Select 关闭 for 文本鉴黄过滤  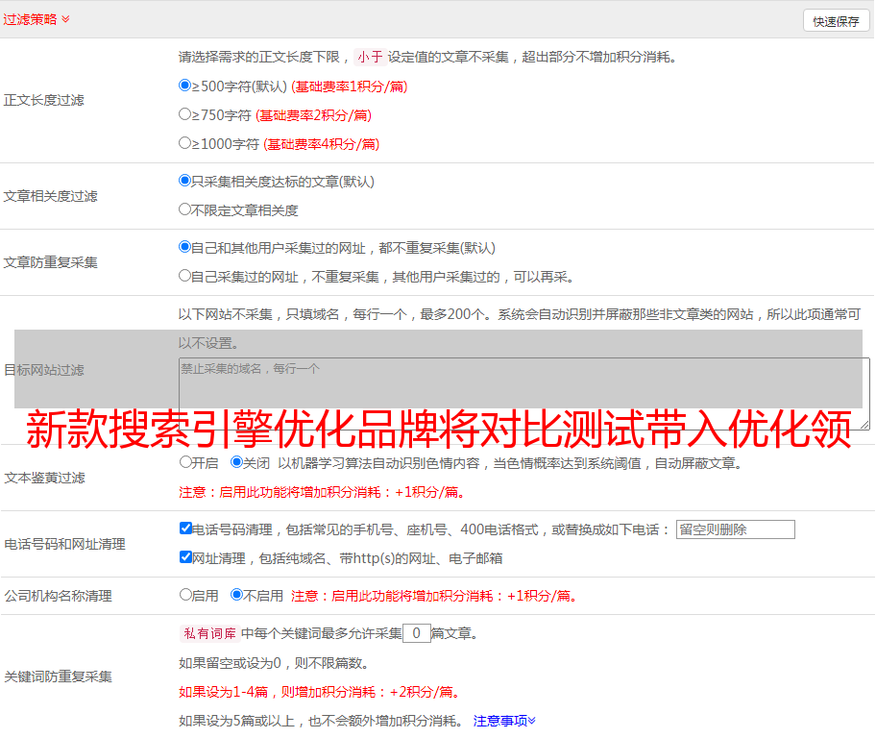236,462
